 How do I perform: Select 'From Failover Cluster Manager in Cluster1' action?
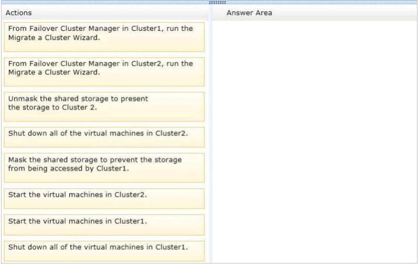tap(104, 37)
